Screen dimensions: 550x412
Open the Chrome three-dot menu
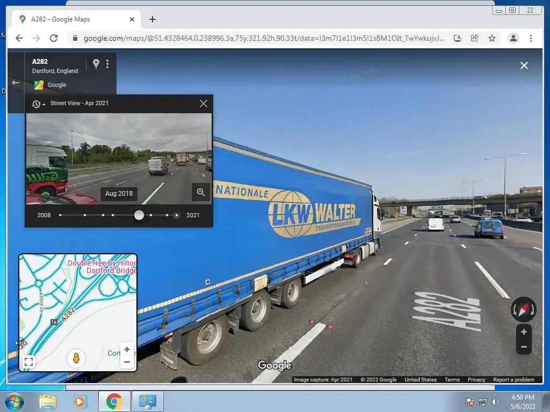(x=531, y=38)
